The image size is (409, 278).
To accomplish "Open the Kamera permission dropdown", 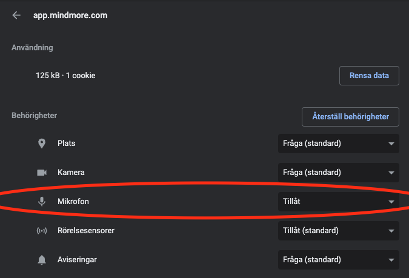I will coord(338,173).
